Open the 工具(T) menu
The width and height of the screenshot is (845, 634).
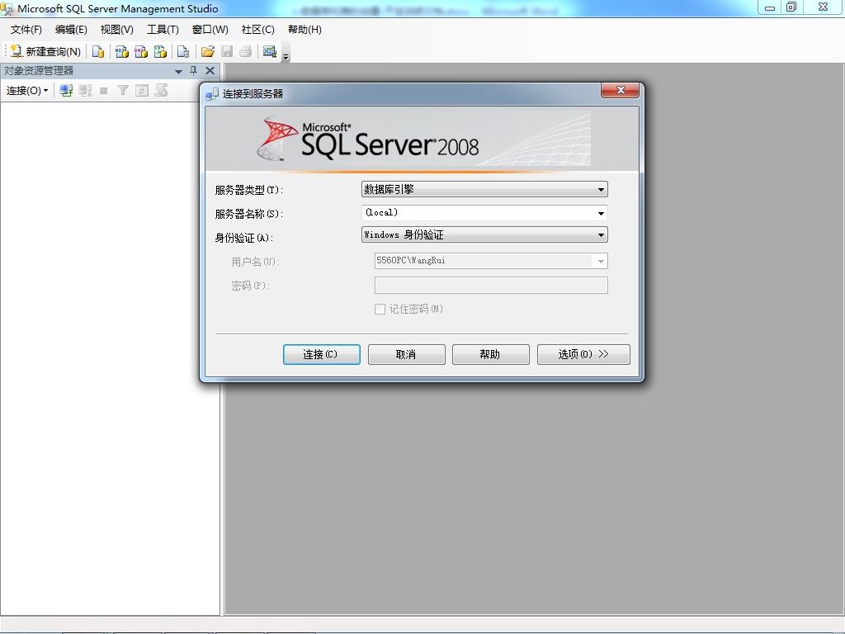(x=163, y=30)
